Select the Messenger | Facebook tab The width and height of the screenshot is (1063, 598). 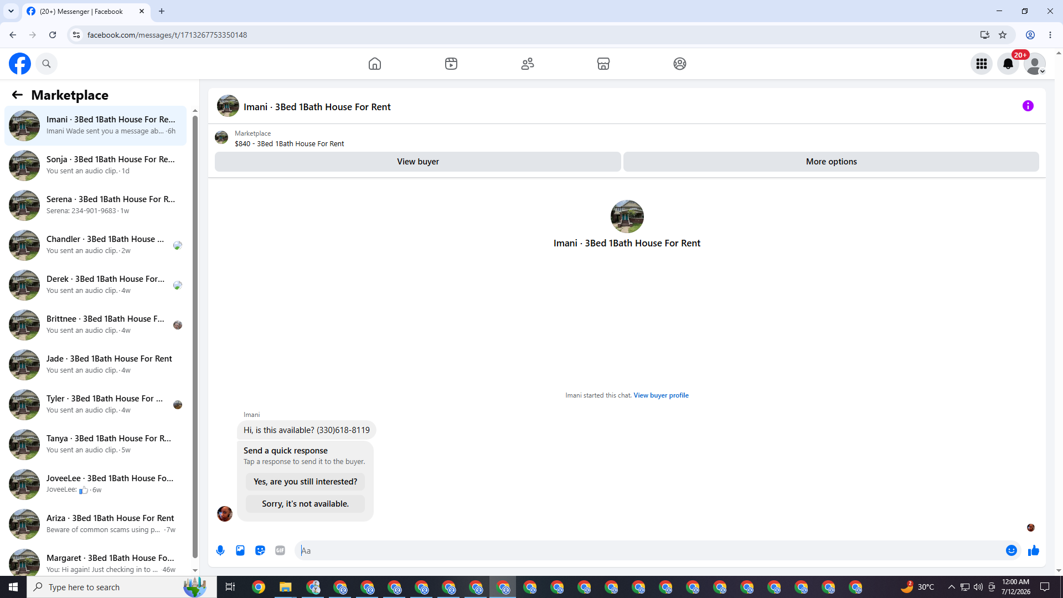pos(86,11)
